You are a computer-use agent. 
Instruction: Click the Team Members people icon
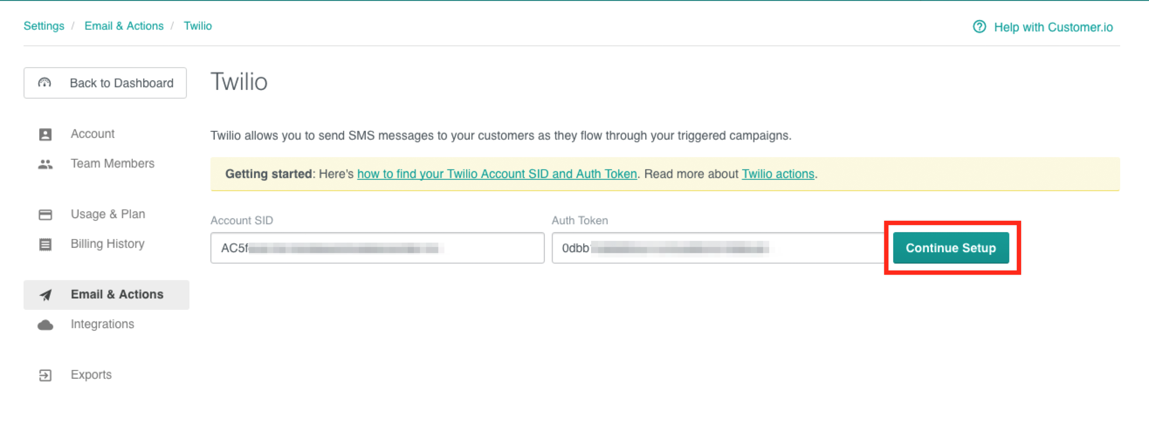point(45,164)
